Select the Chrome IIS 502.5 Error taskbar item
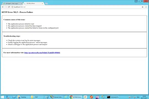This screenshot has height=99, width=149. (76, 97)
